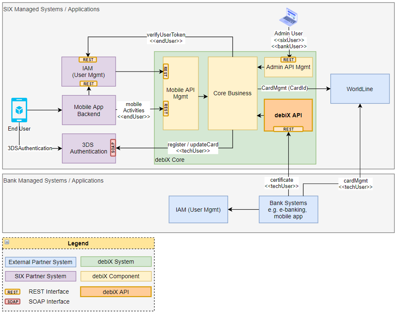Select the laptop icon above Admin User

click(289, 16)
